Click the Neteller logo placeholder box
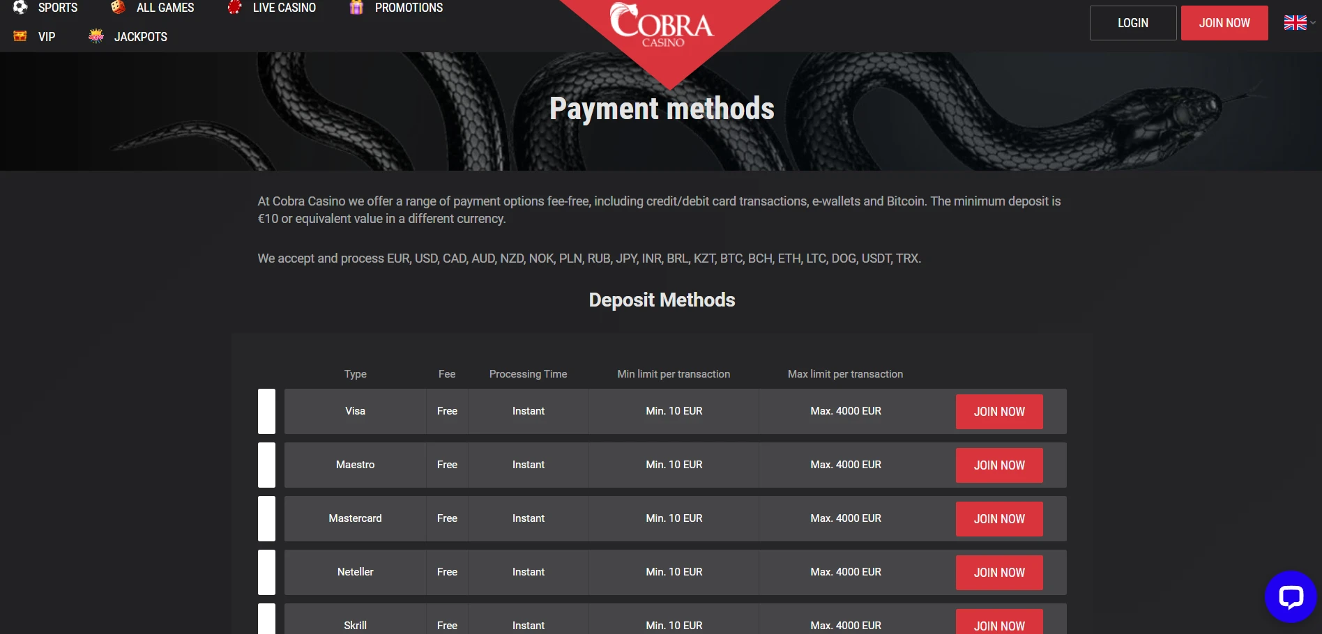Image resolution: width=1322 pixels, height=634 pixels. pyautogui.click(x=266, y=572)
